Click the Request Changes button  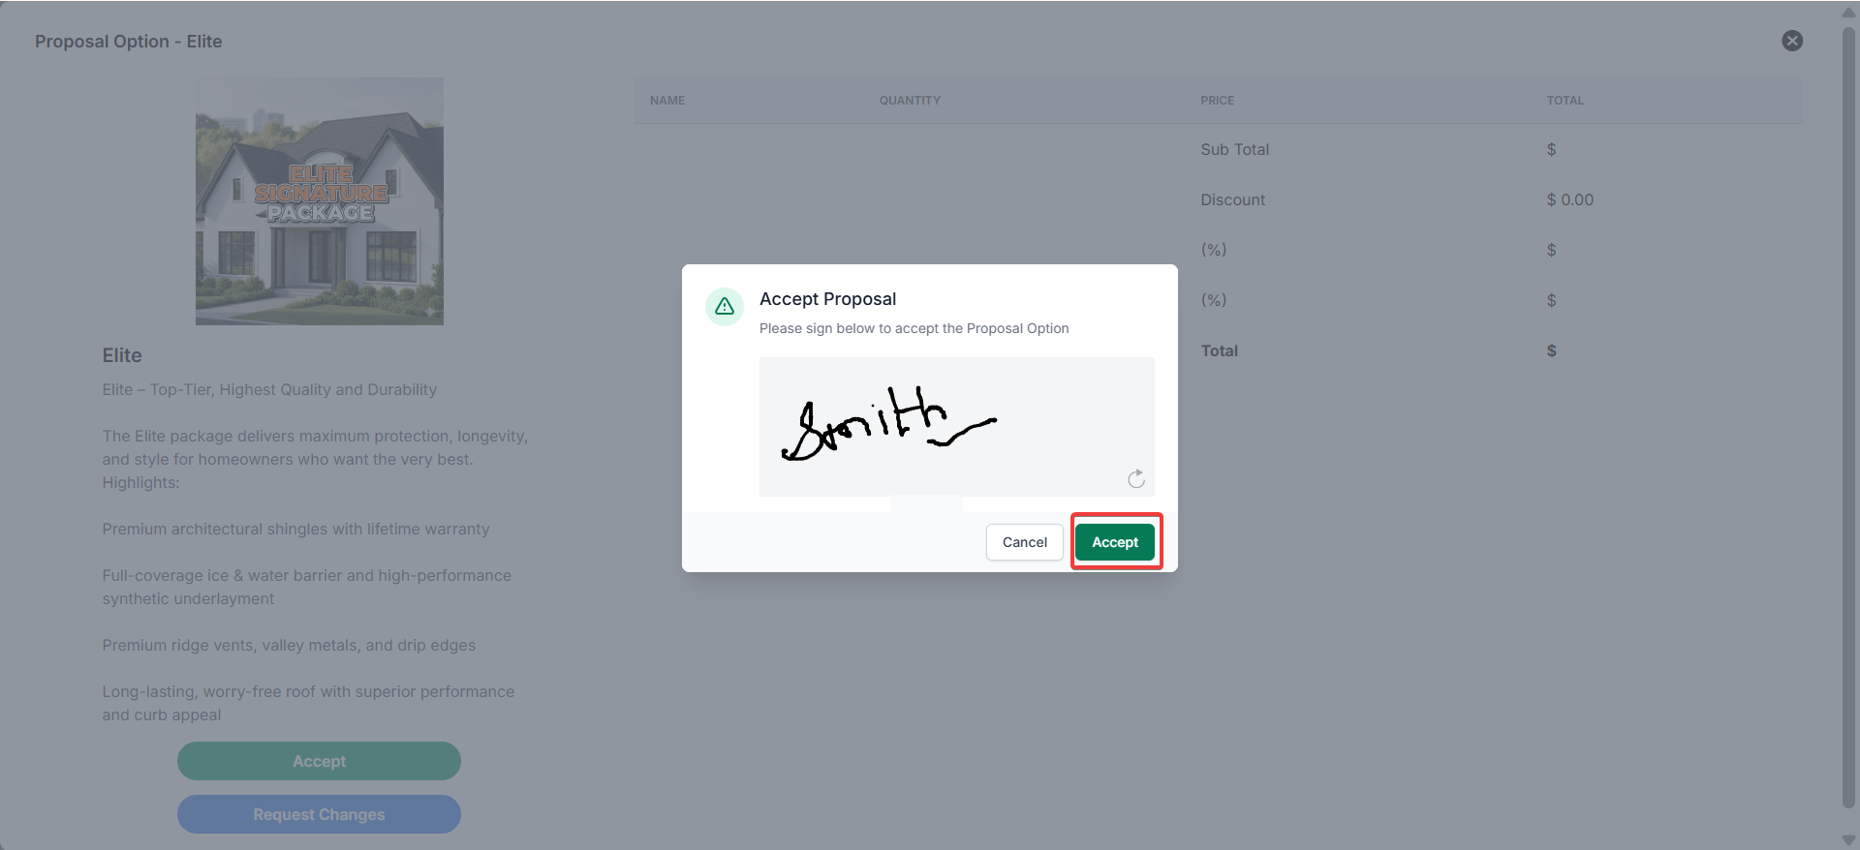pyautogui.click(x=319, y=814)
